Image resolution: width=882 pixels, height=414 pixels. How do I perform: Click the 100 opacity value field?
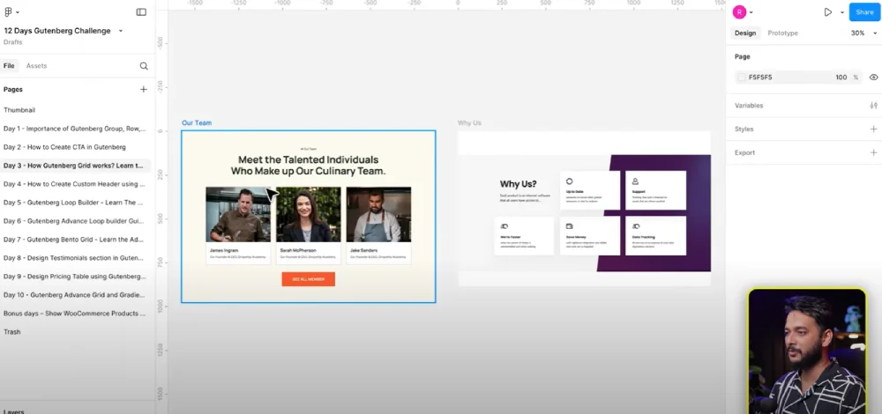tap(841, 78)
